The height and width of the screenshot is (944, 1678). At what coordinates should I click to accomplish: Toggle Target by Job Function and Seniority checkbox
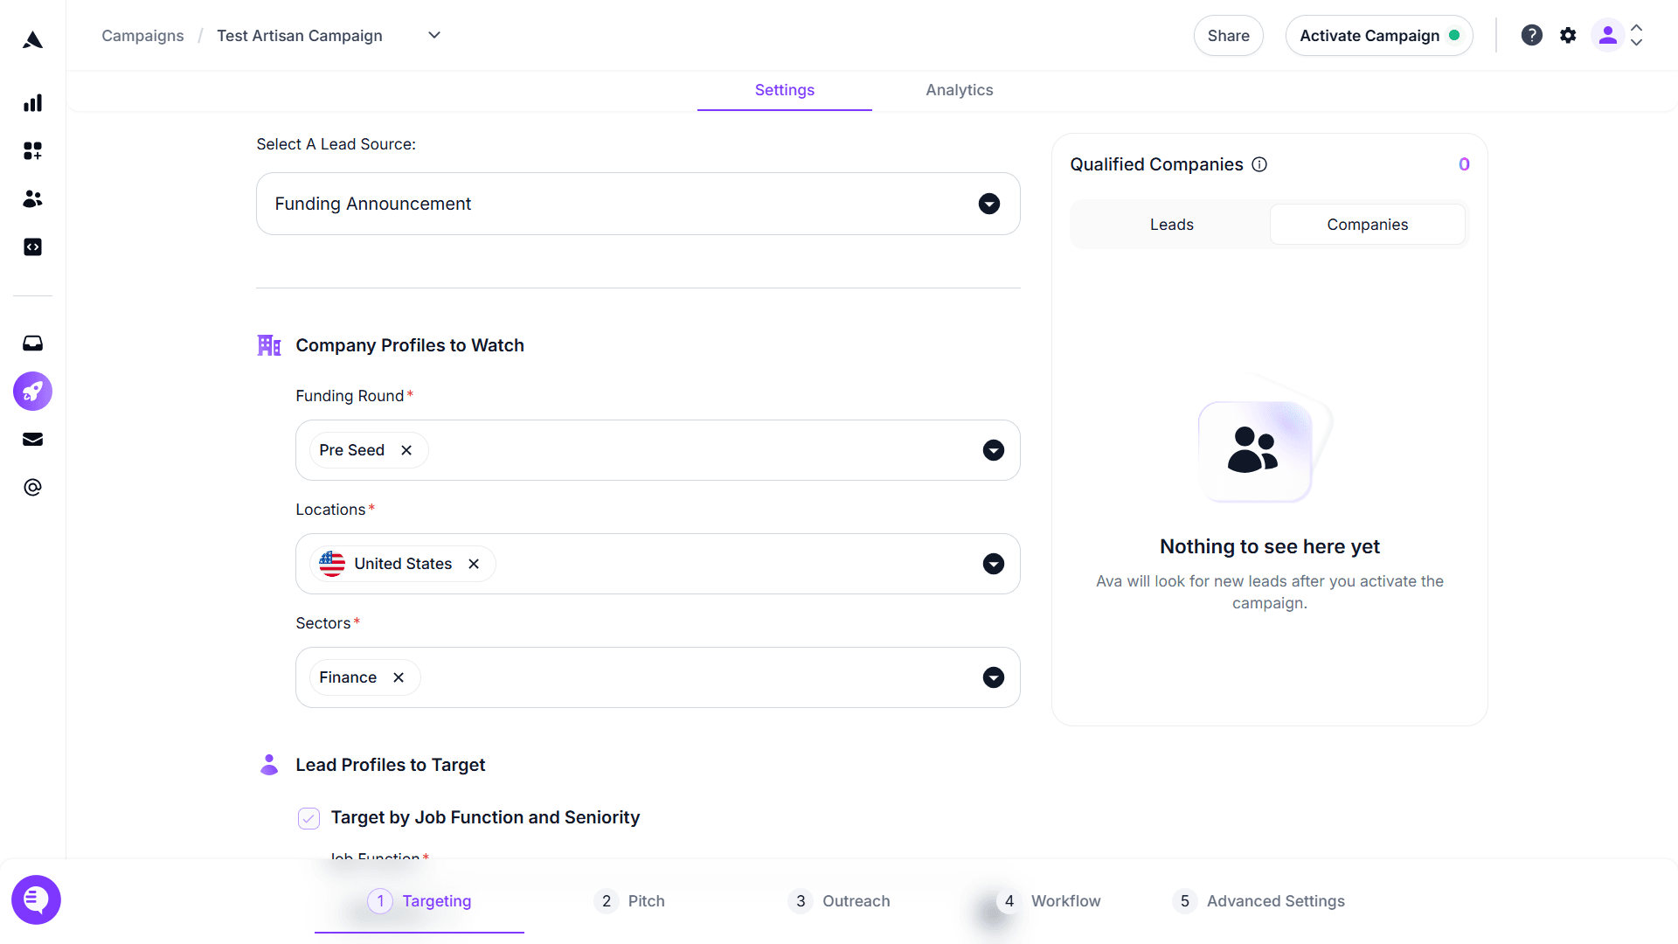pyautogui.click(x=309, y=818)
